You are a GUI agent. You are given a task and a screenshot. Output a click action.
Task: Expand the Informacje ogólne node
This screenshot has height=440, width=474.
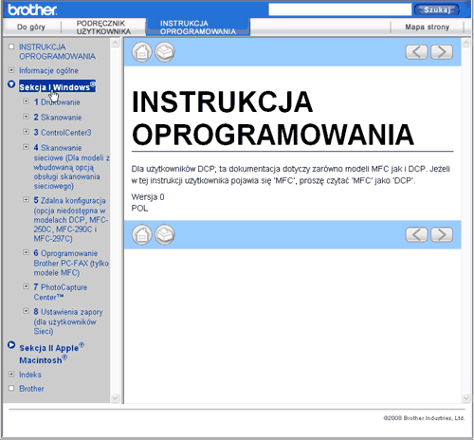[x=11, y=70]
